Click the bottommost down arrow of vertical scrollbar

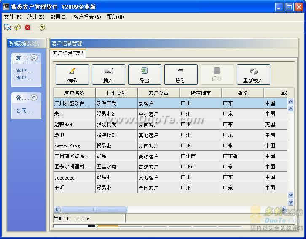[290, 202]
